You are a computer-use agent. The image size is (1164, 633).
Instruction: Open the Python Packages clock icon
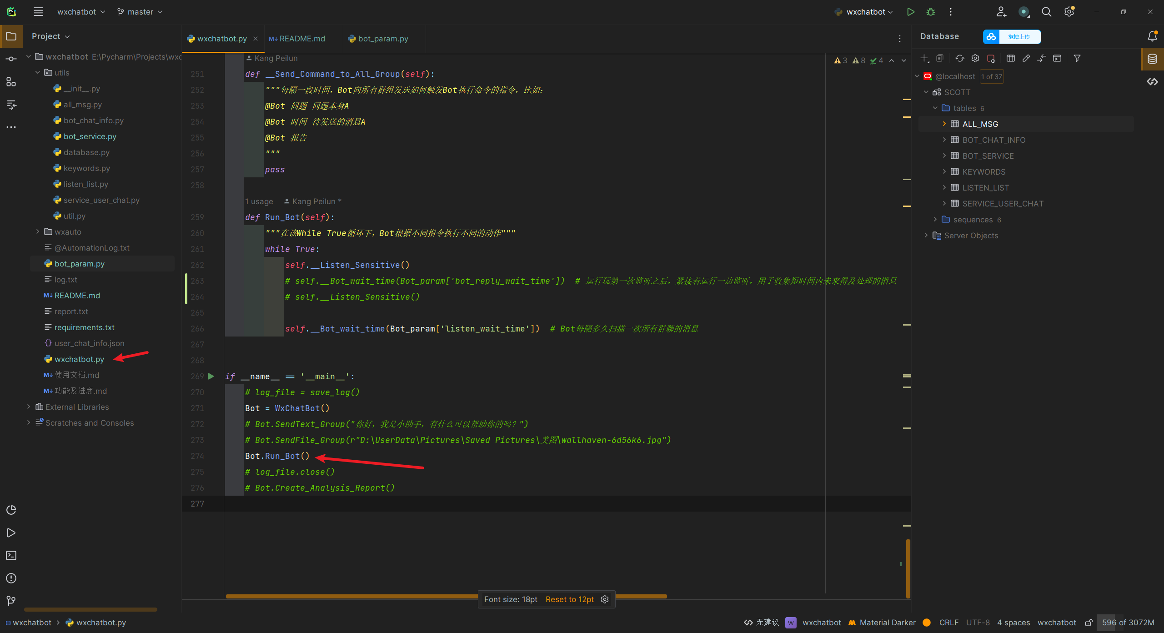click(x=11, y=510)
